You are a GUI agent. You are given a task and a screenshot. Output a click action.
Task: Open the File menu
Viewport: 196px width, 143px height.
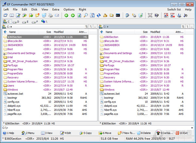15,9
